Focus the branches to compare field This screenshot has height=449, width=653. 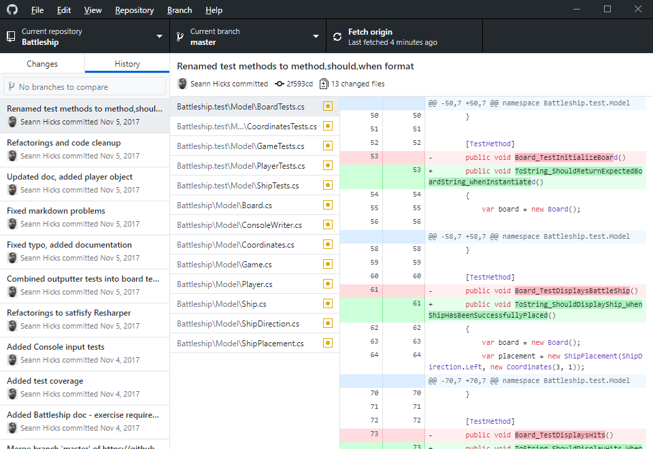(x=84, y=86)
